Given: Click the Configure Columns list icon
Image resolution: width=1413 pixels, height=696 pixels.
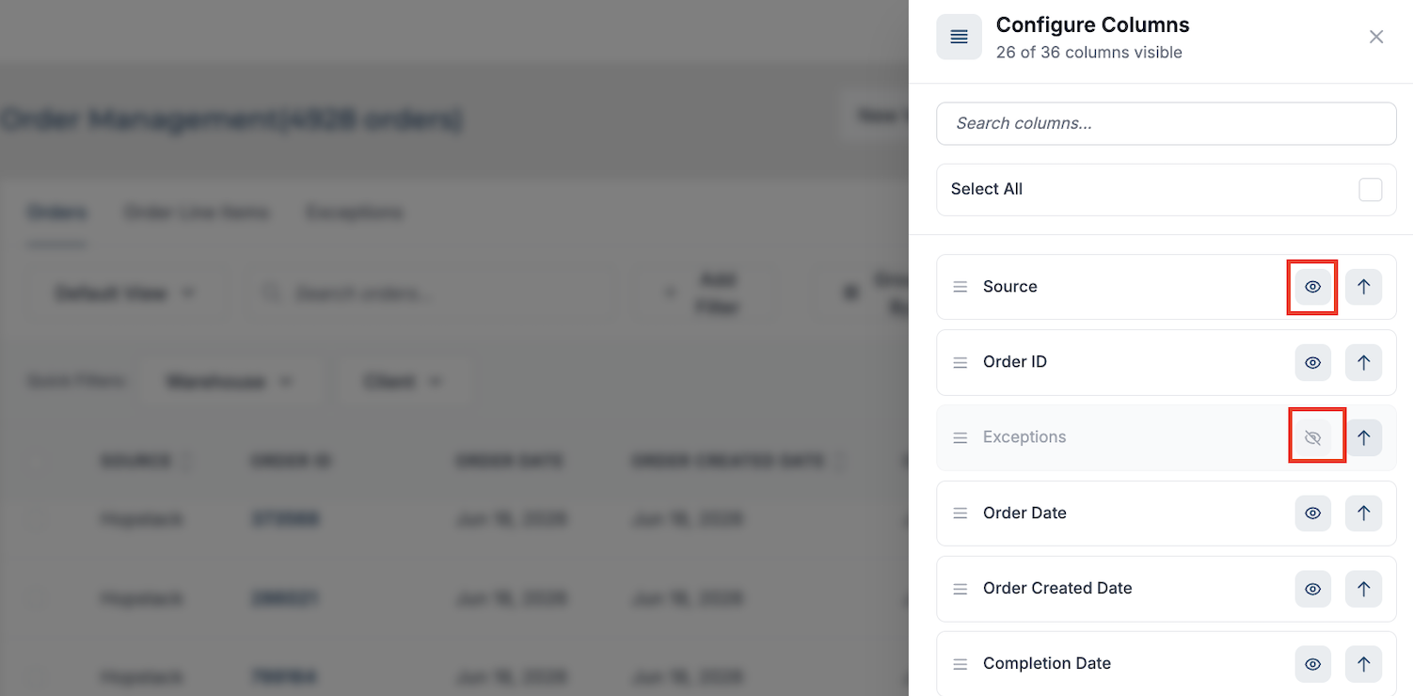Looking at the screenshot, I should point(959,37).
